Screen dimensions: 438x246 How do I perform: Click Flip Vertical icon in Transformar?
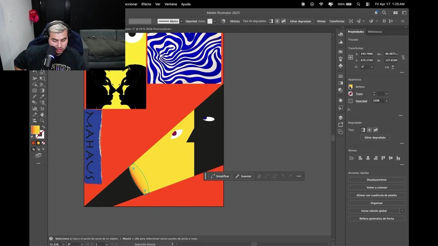coord(393,67)
